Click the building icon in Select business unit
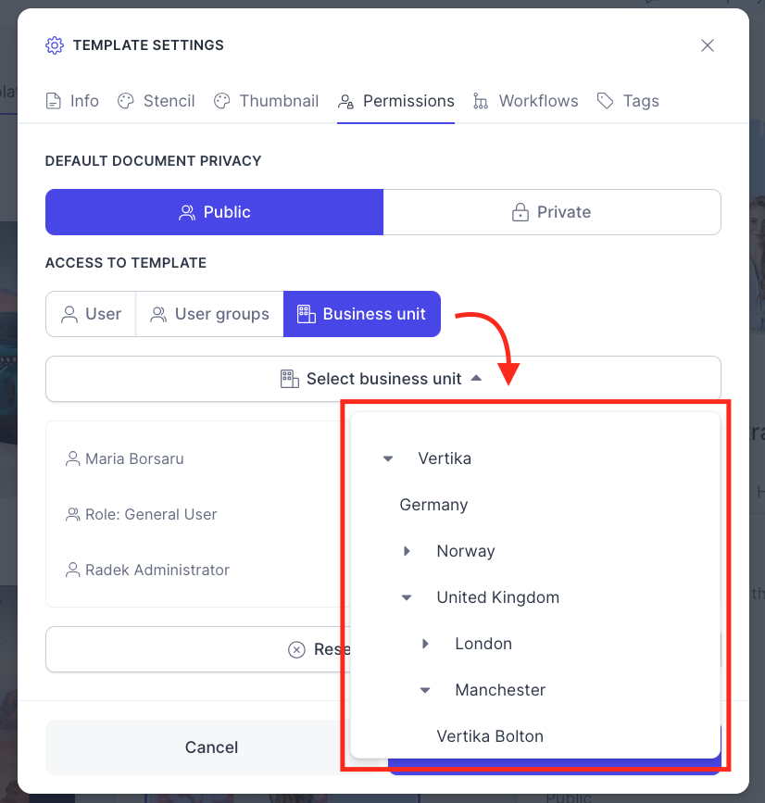Screen dimensions: 765x803 [x=289, y=379]
